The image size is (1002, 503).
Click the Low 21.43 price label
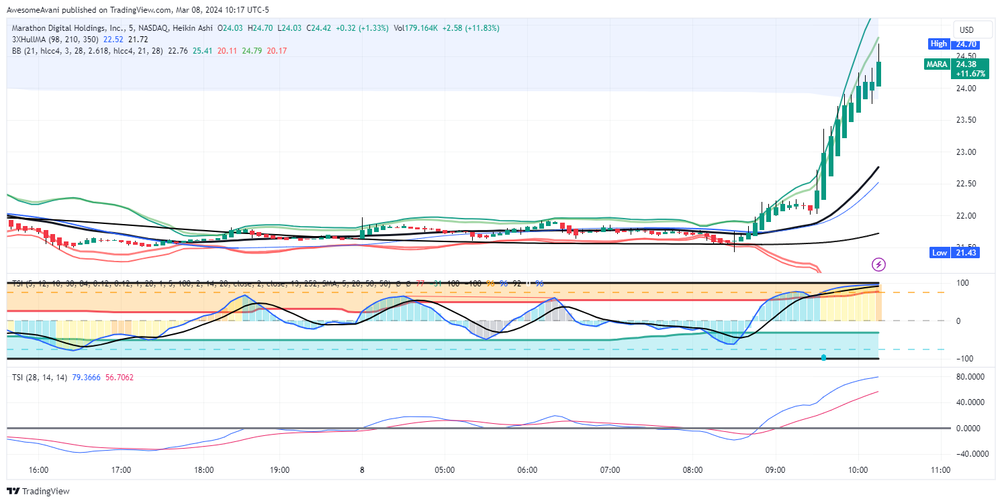pyautogui.click(x=954, y=252)
